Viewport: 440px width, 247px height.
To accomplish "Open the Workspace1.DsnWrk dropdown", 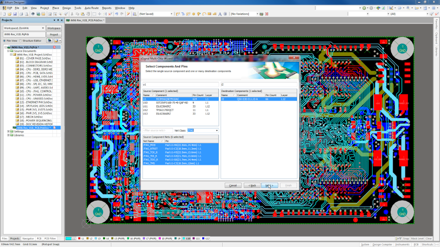I will (x=43, y=28).
